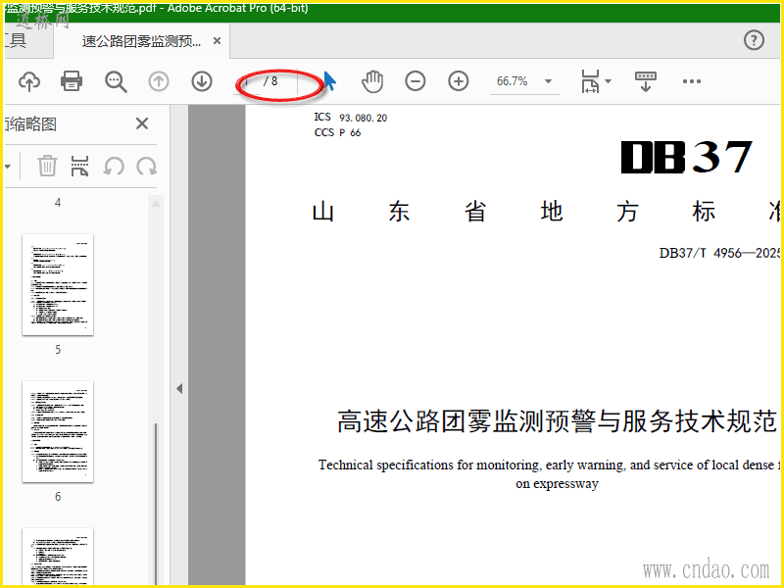Image resolution: width=784 pixels, height=588 pixels.
Task: Click the Chinese title 高速公路团雾监测预警与服务技术规范
Action: pyautogui.click(x=557, y=421)
